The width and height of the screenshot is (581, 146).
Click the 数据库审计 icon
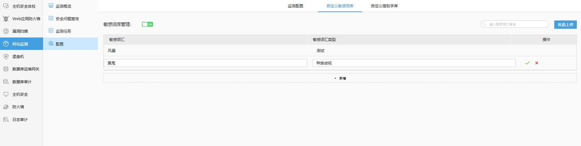[x=6, y=82]
